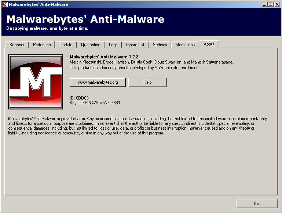Screen dimensions: 282x213
Task: Maximize the Anti-Malware window
Action: pyautogui.click(x=270, y=4)
